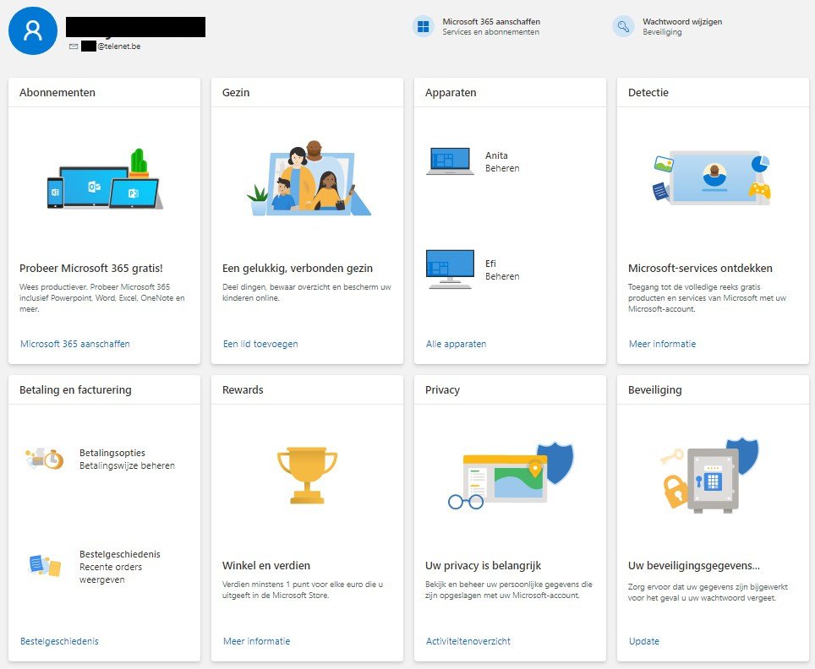Click the Gezin family illustration
Screen dimensions: 815x669
coord(309,178)
